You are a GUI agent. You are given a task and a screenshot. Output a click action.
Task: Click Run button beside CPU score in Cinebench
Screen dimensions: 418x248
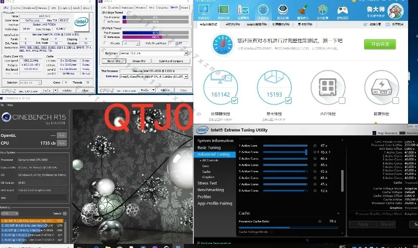click(x=62, y=143)
